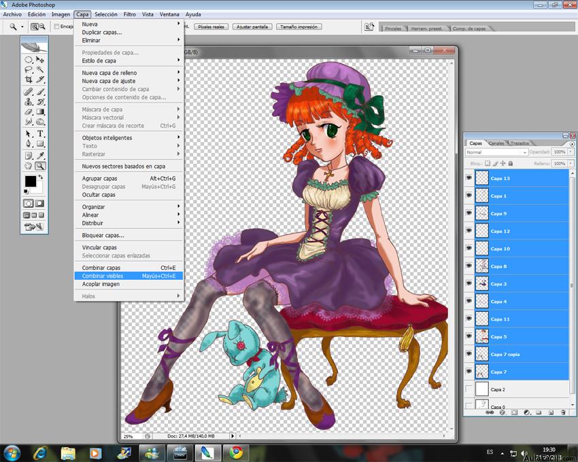Open Google Chrome from the taskbar

[236, 452]
